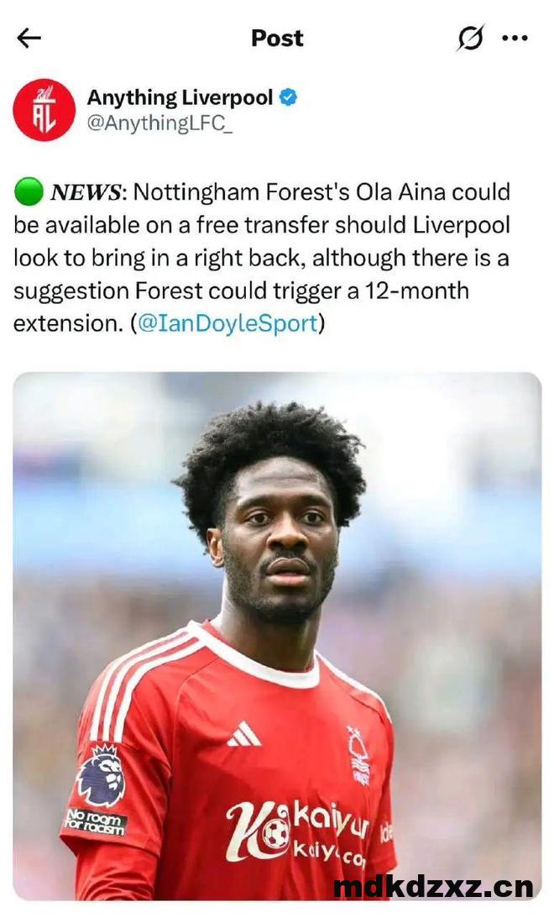Tap the green circle emoji
The image size is (554, 918).
tap(29, 192)
